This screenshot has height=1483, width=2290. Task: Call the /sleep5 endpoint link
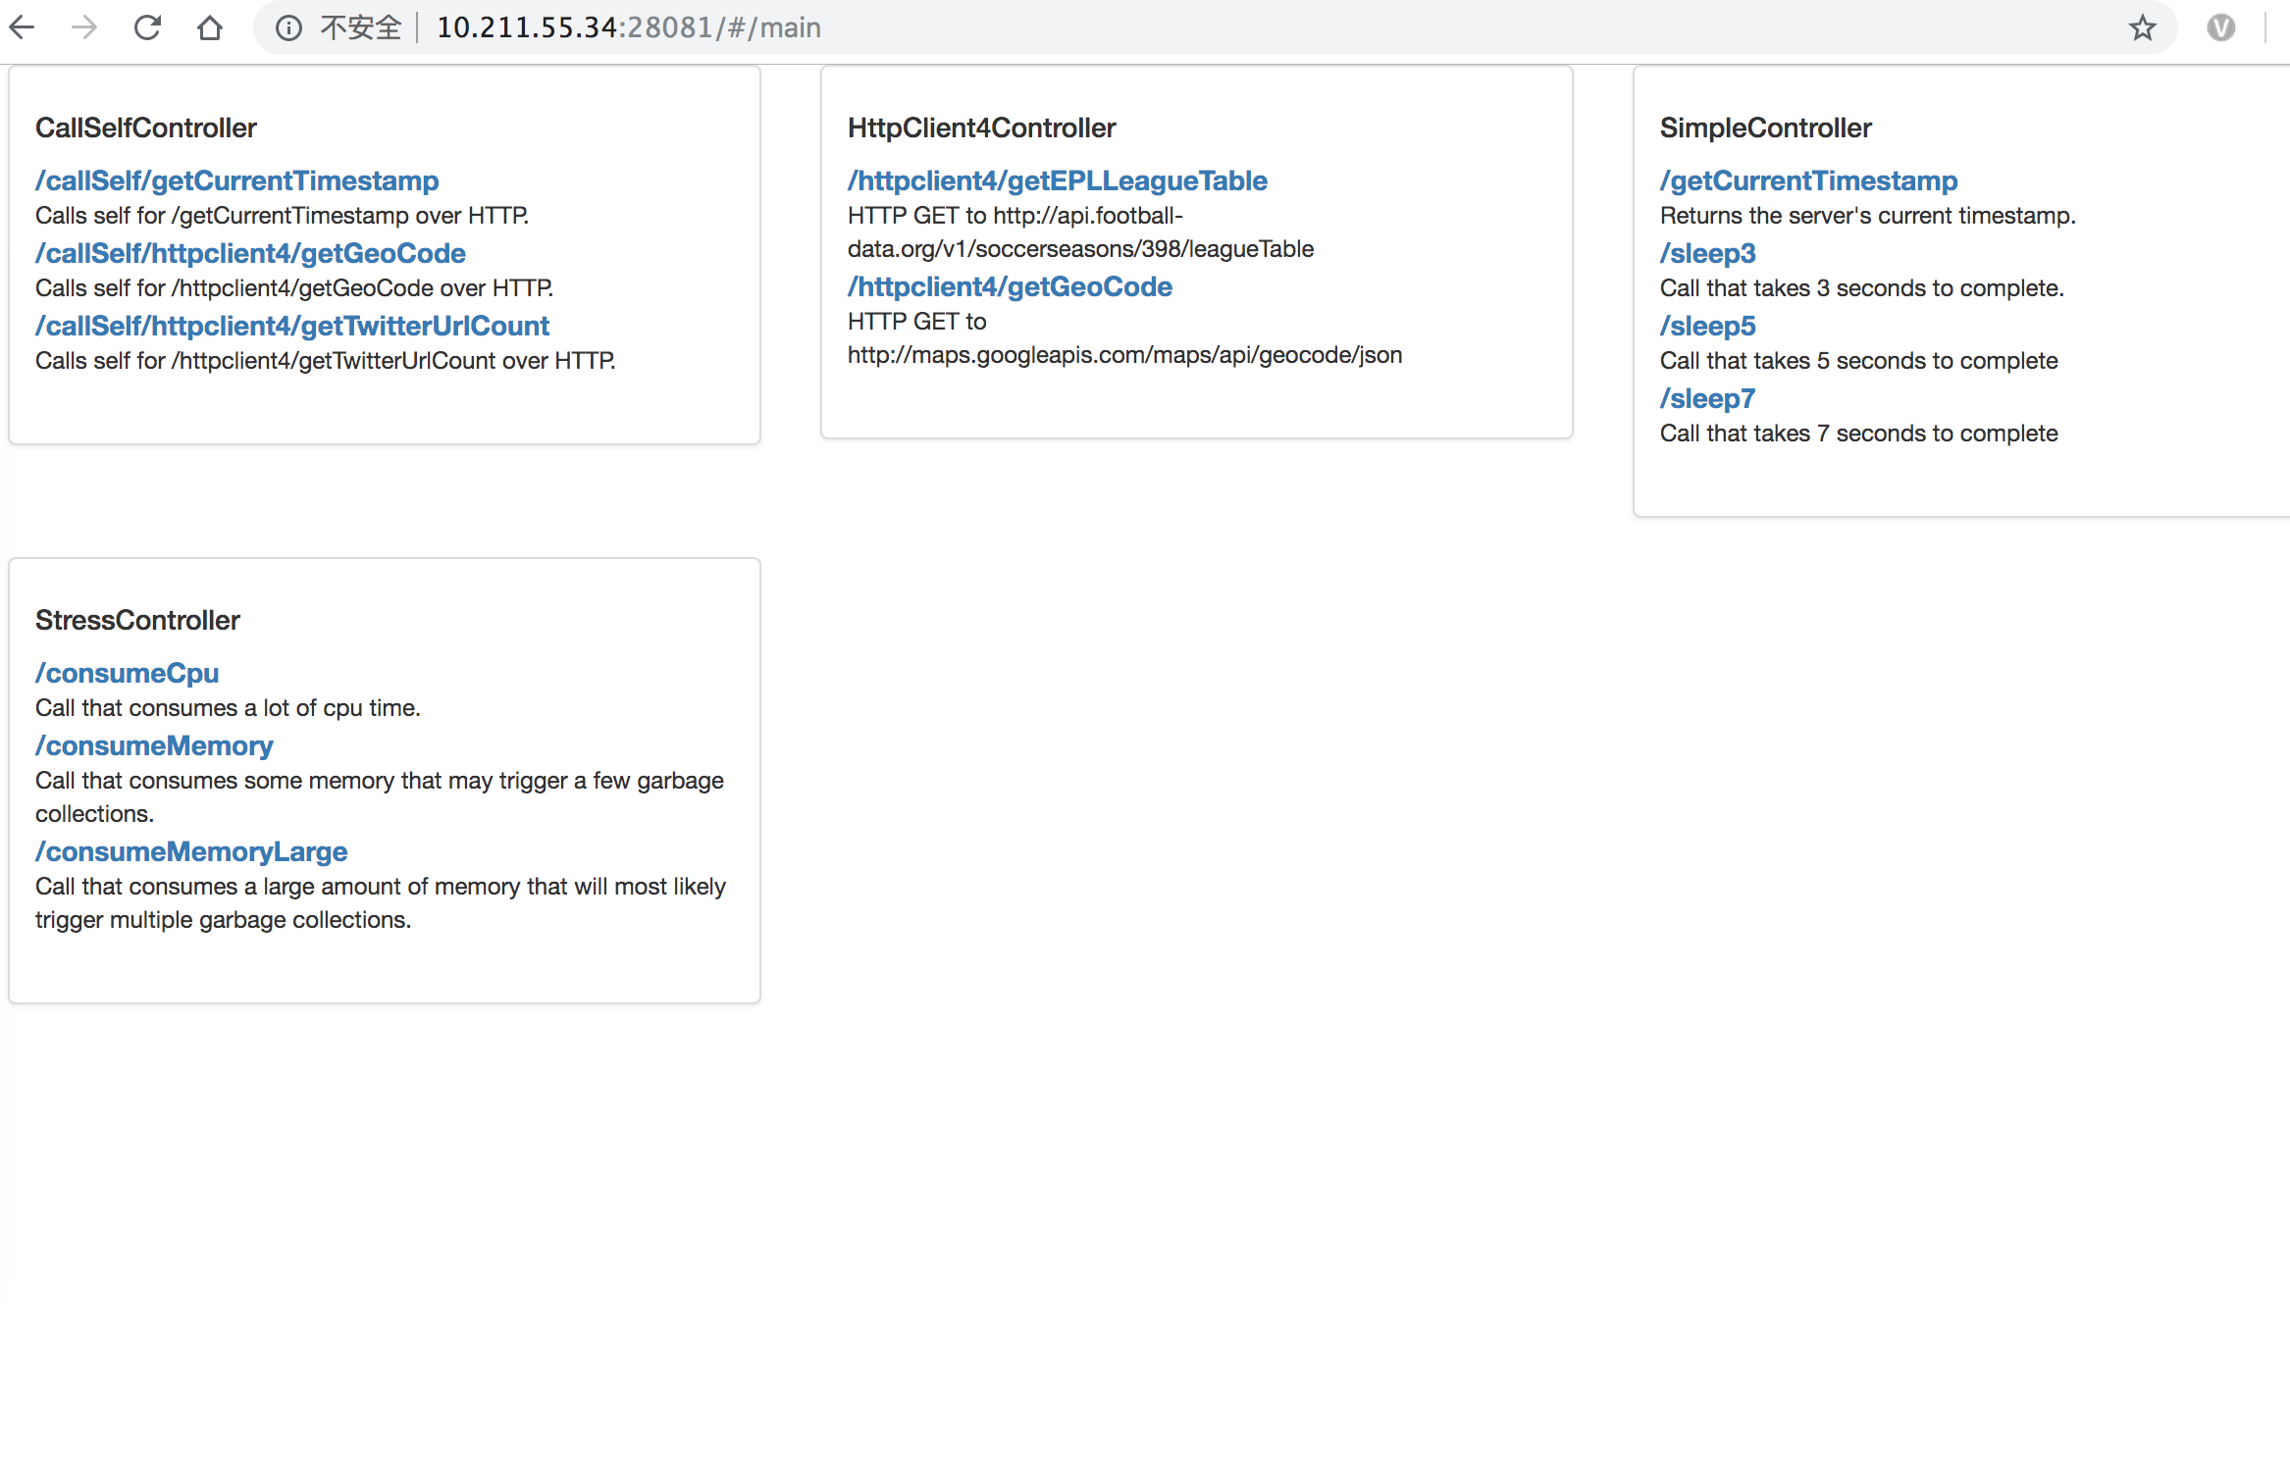tap(1707, 326)
